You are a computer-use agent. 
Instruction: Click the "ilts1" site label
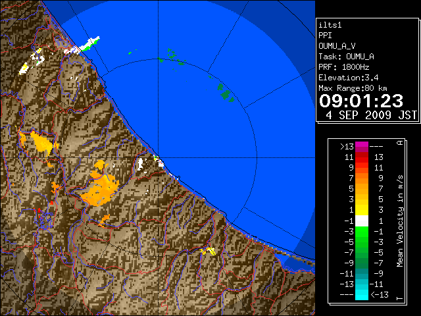[x=330, y=25]
